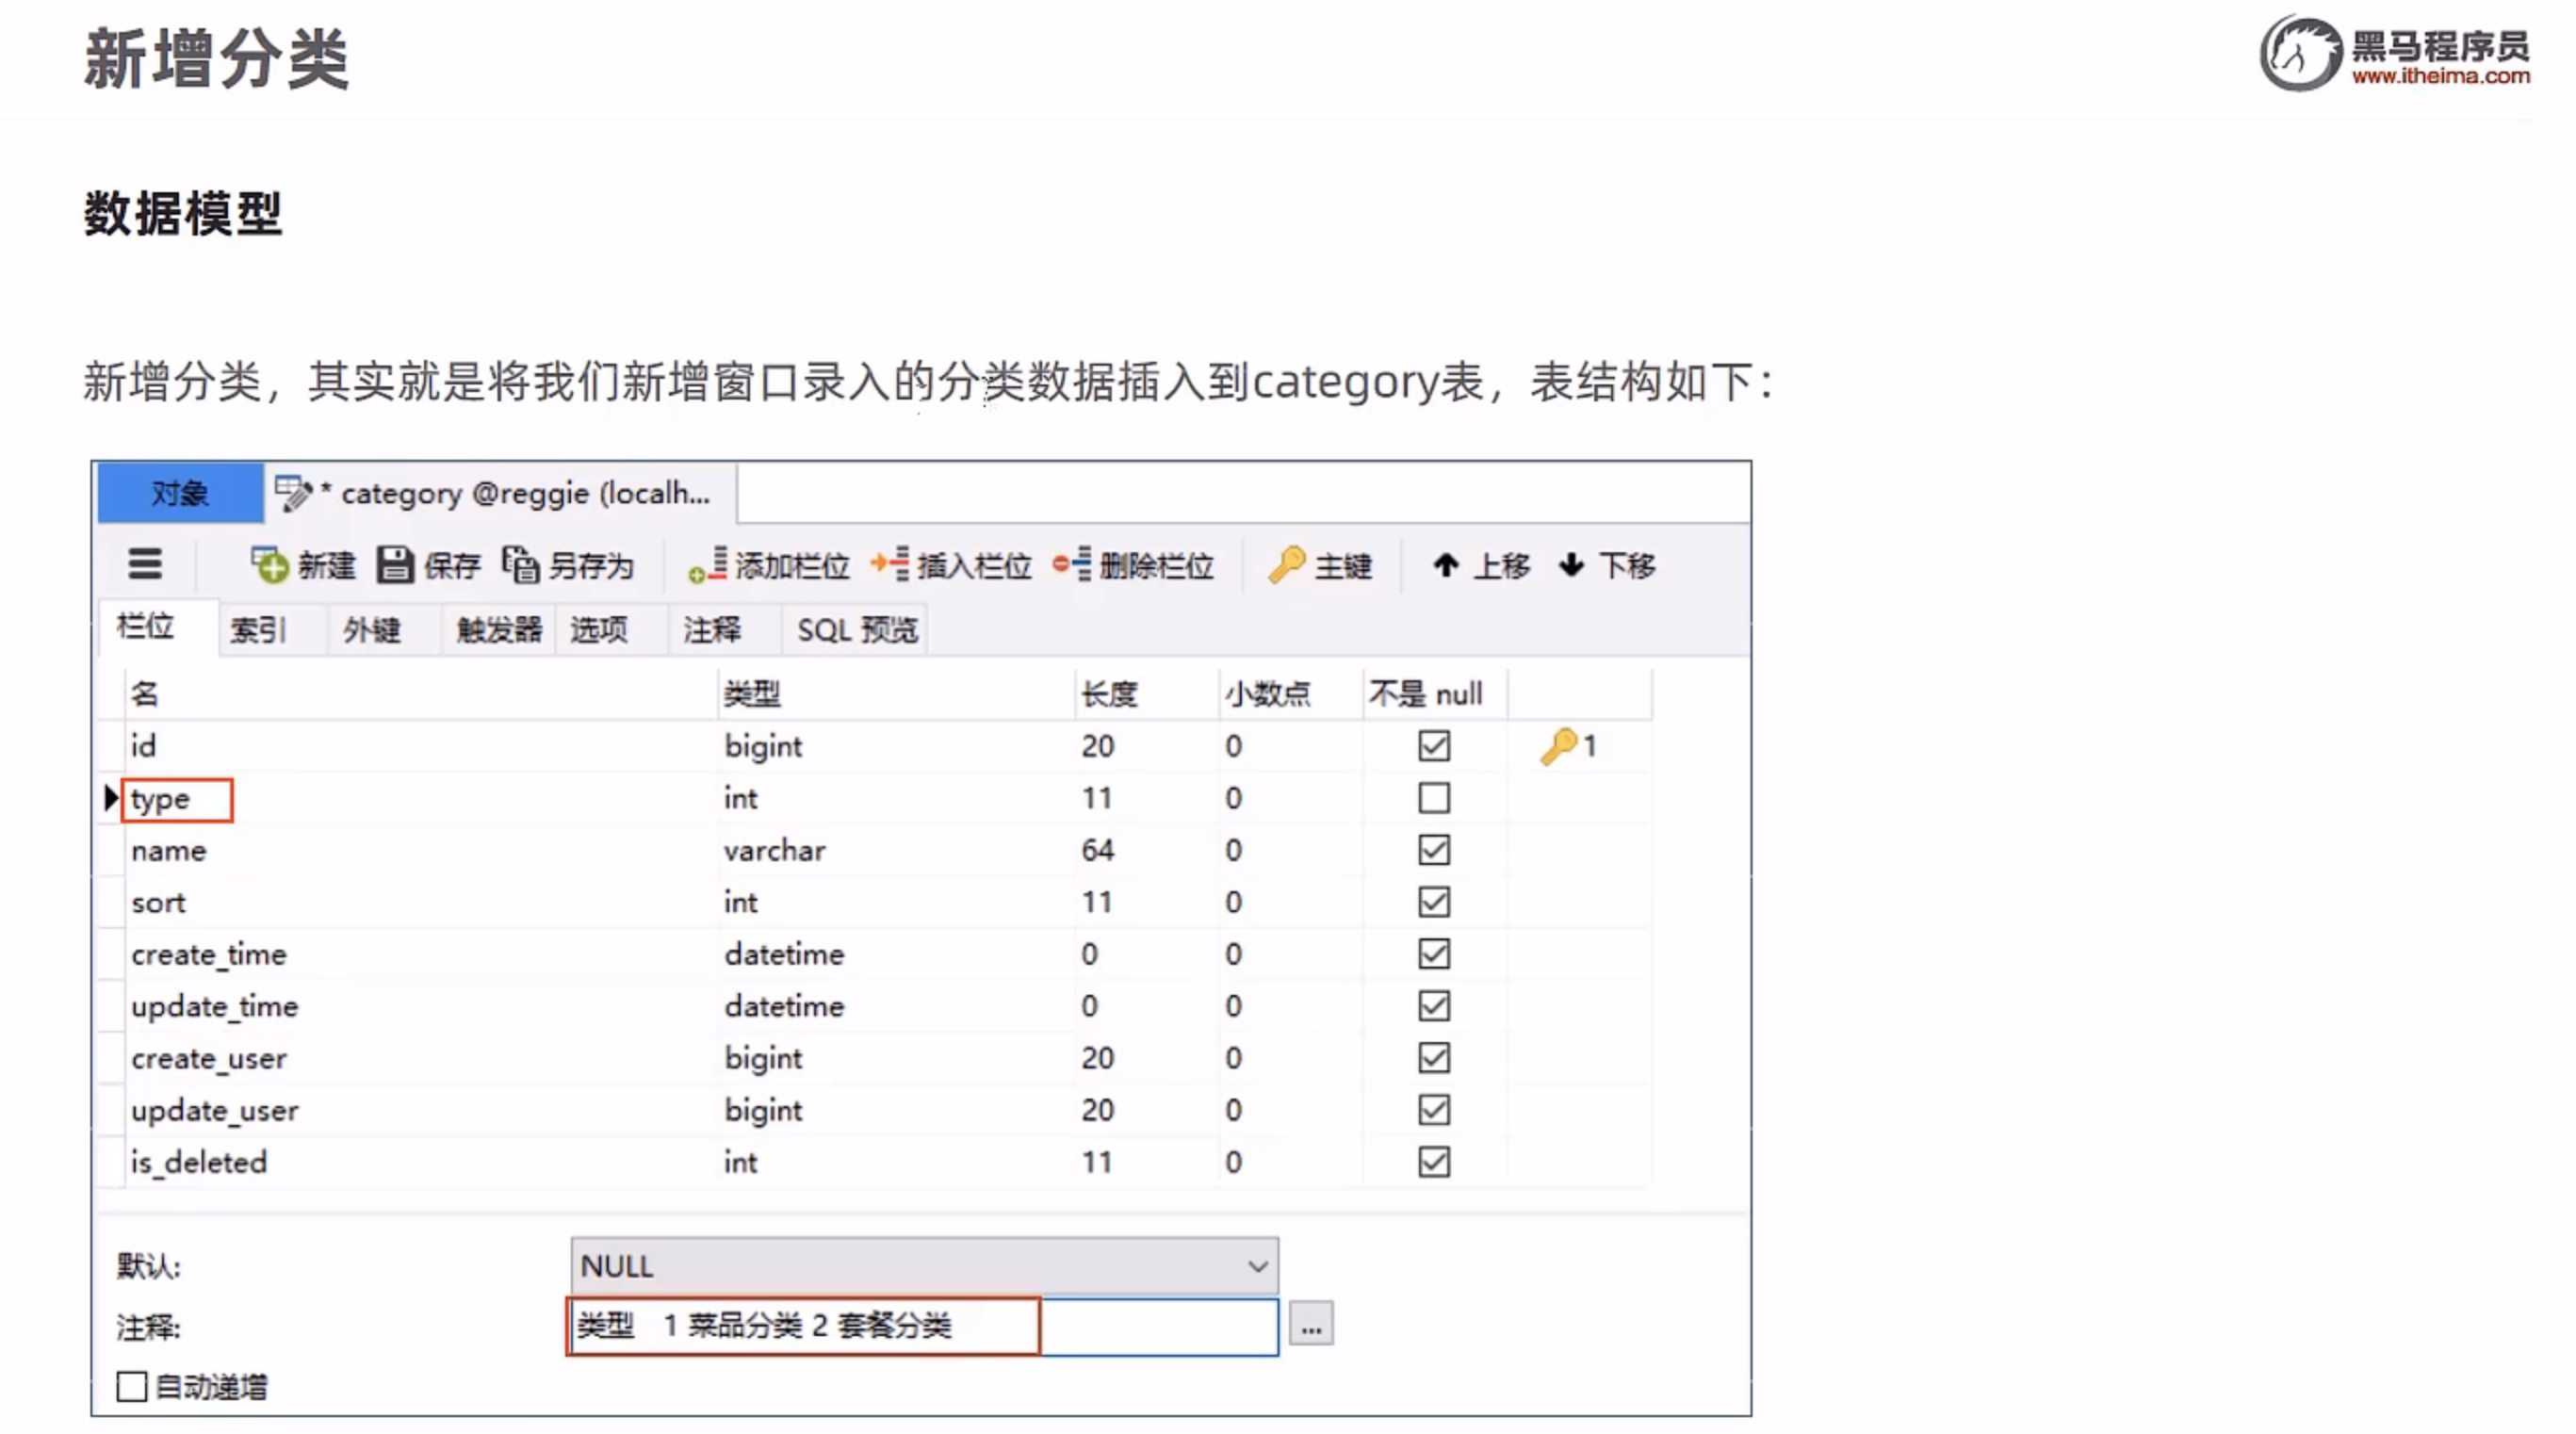Viewport: 2576px width, 1434px height.
Task: Check the Not Null box for type row
Action: 1434,798
